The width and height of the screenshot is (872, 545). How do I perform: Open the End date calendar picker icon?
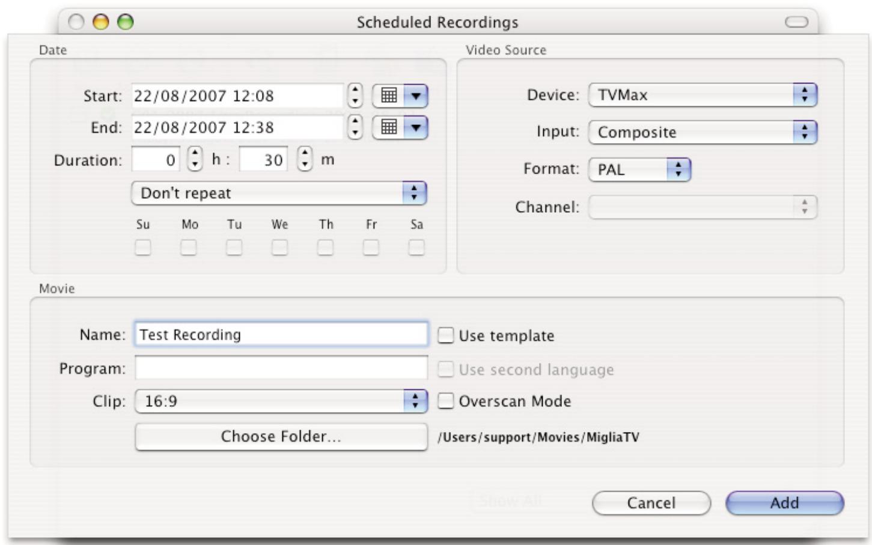[x=389, y=127]
